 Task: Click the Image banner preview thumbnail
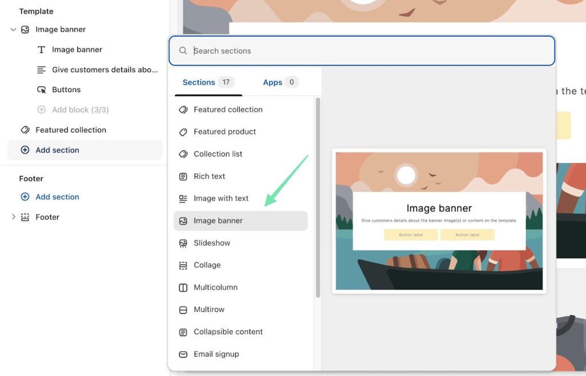(x=439, y=221)
